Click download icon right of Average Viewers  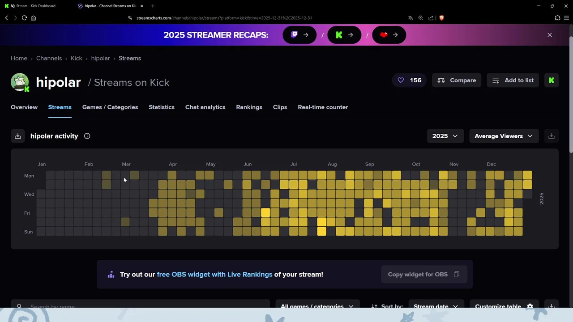point(552,136)
